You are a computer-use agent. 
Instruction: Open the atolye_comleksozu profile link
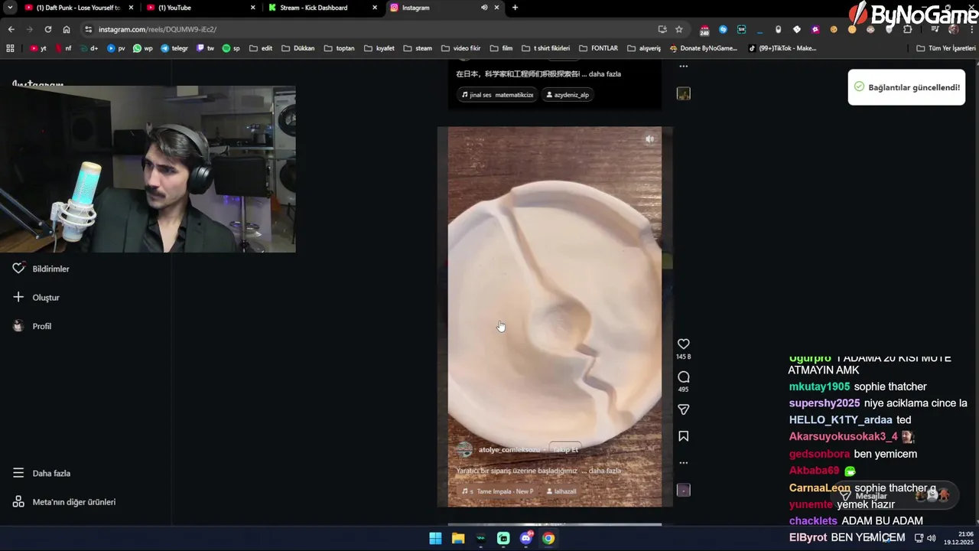509,449
